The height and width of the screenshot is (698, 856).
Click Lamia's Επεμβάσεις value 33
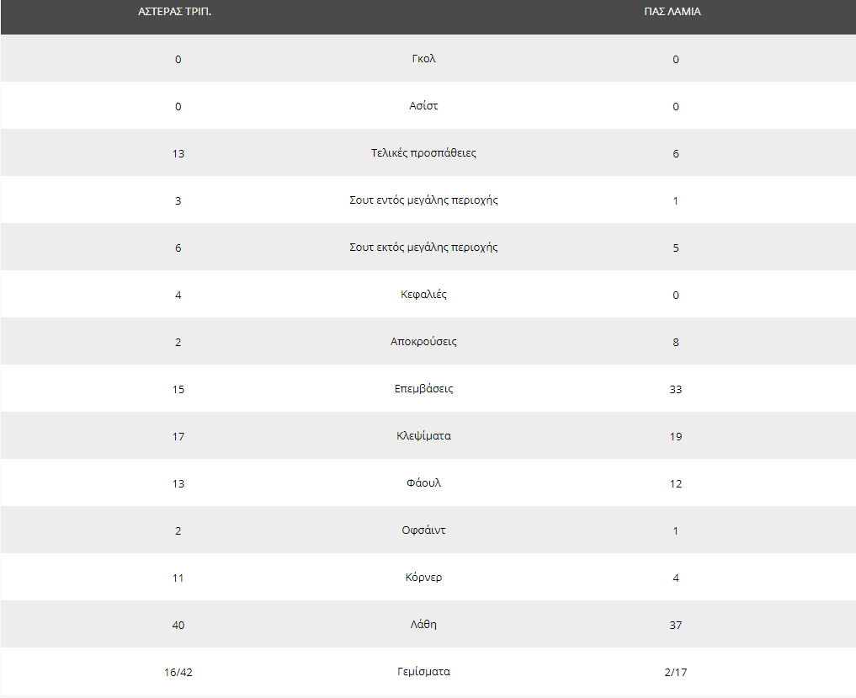(676, 390)
